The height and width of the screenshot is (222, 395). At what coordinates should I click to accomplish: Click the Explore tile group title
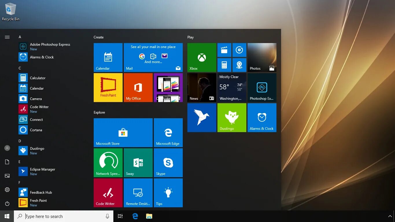(x=99, y=112)
